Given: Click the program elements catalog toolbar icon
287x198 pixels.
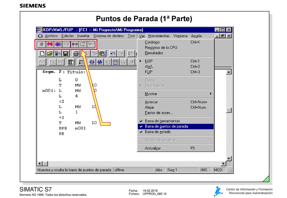Looking at the screenshot, I should coord(71,62).
